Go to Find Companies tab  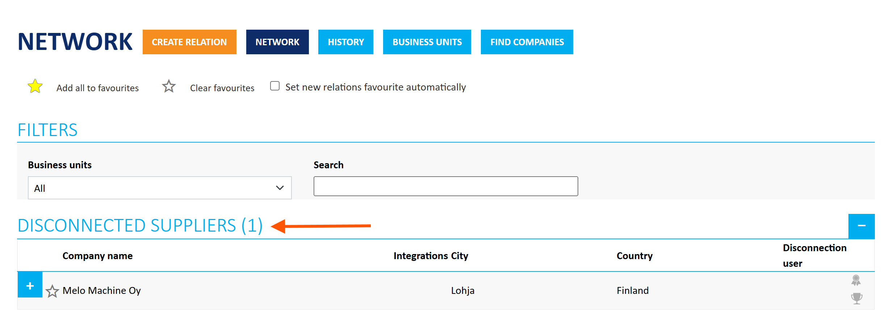(527, 42)
